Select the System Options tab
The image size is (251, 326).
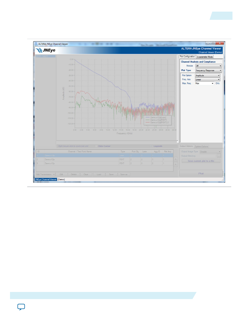point(202,147)
